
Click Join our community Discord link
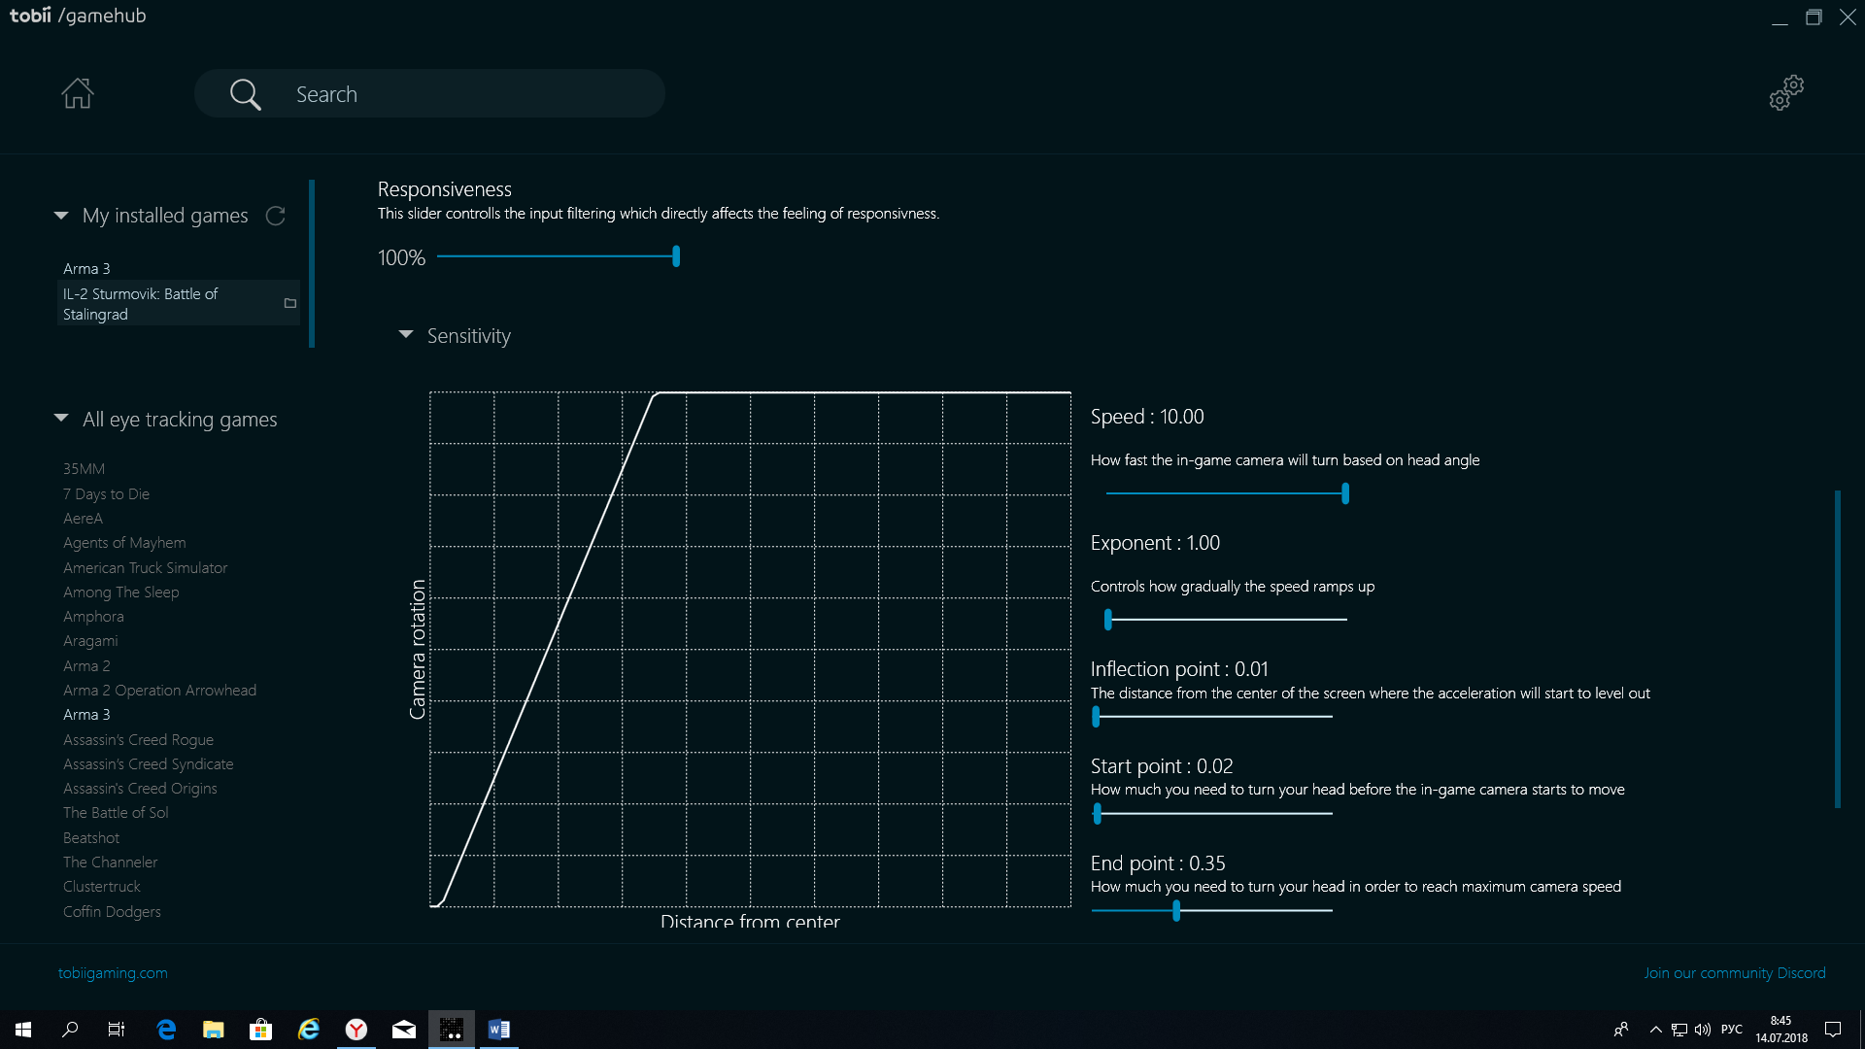(1735, 972)
